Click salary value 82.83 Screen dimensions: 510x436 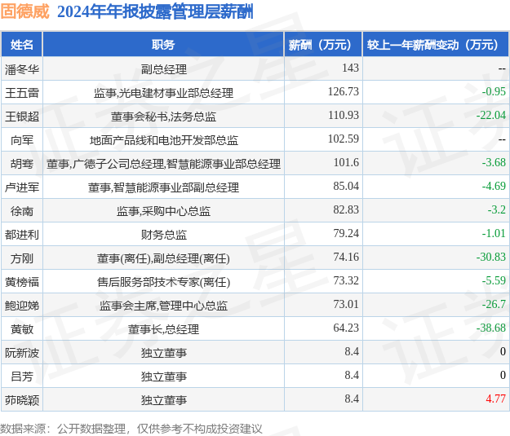[346, 210]
